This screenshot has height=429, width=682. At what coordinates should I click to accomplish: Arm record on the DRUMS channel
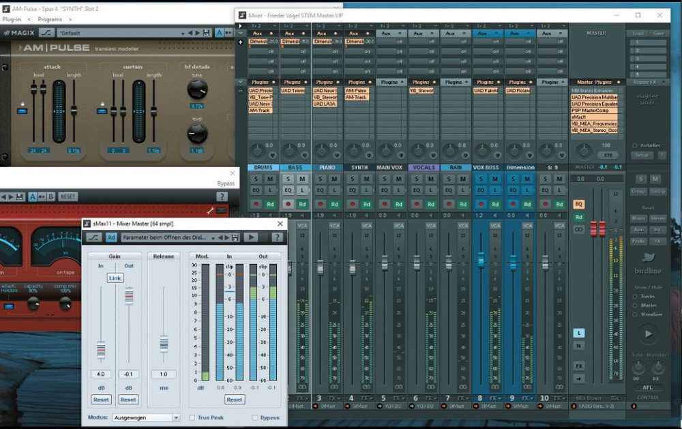[x=256, y=204]
